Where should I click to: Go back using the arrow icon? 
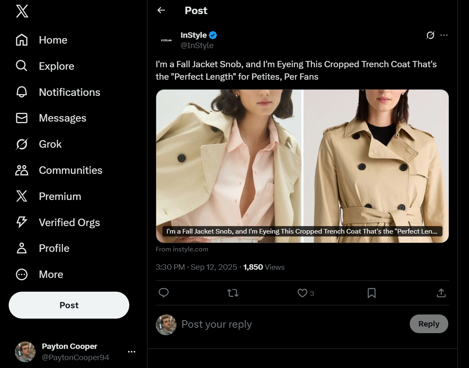click(x=161, y=10)
